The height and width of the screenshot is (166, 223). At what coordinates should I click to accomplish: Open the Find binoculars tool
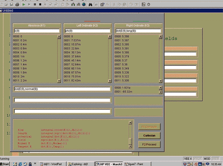pos(90,4)
